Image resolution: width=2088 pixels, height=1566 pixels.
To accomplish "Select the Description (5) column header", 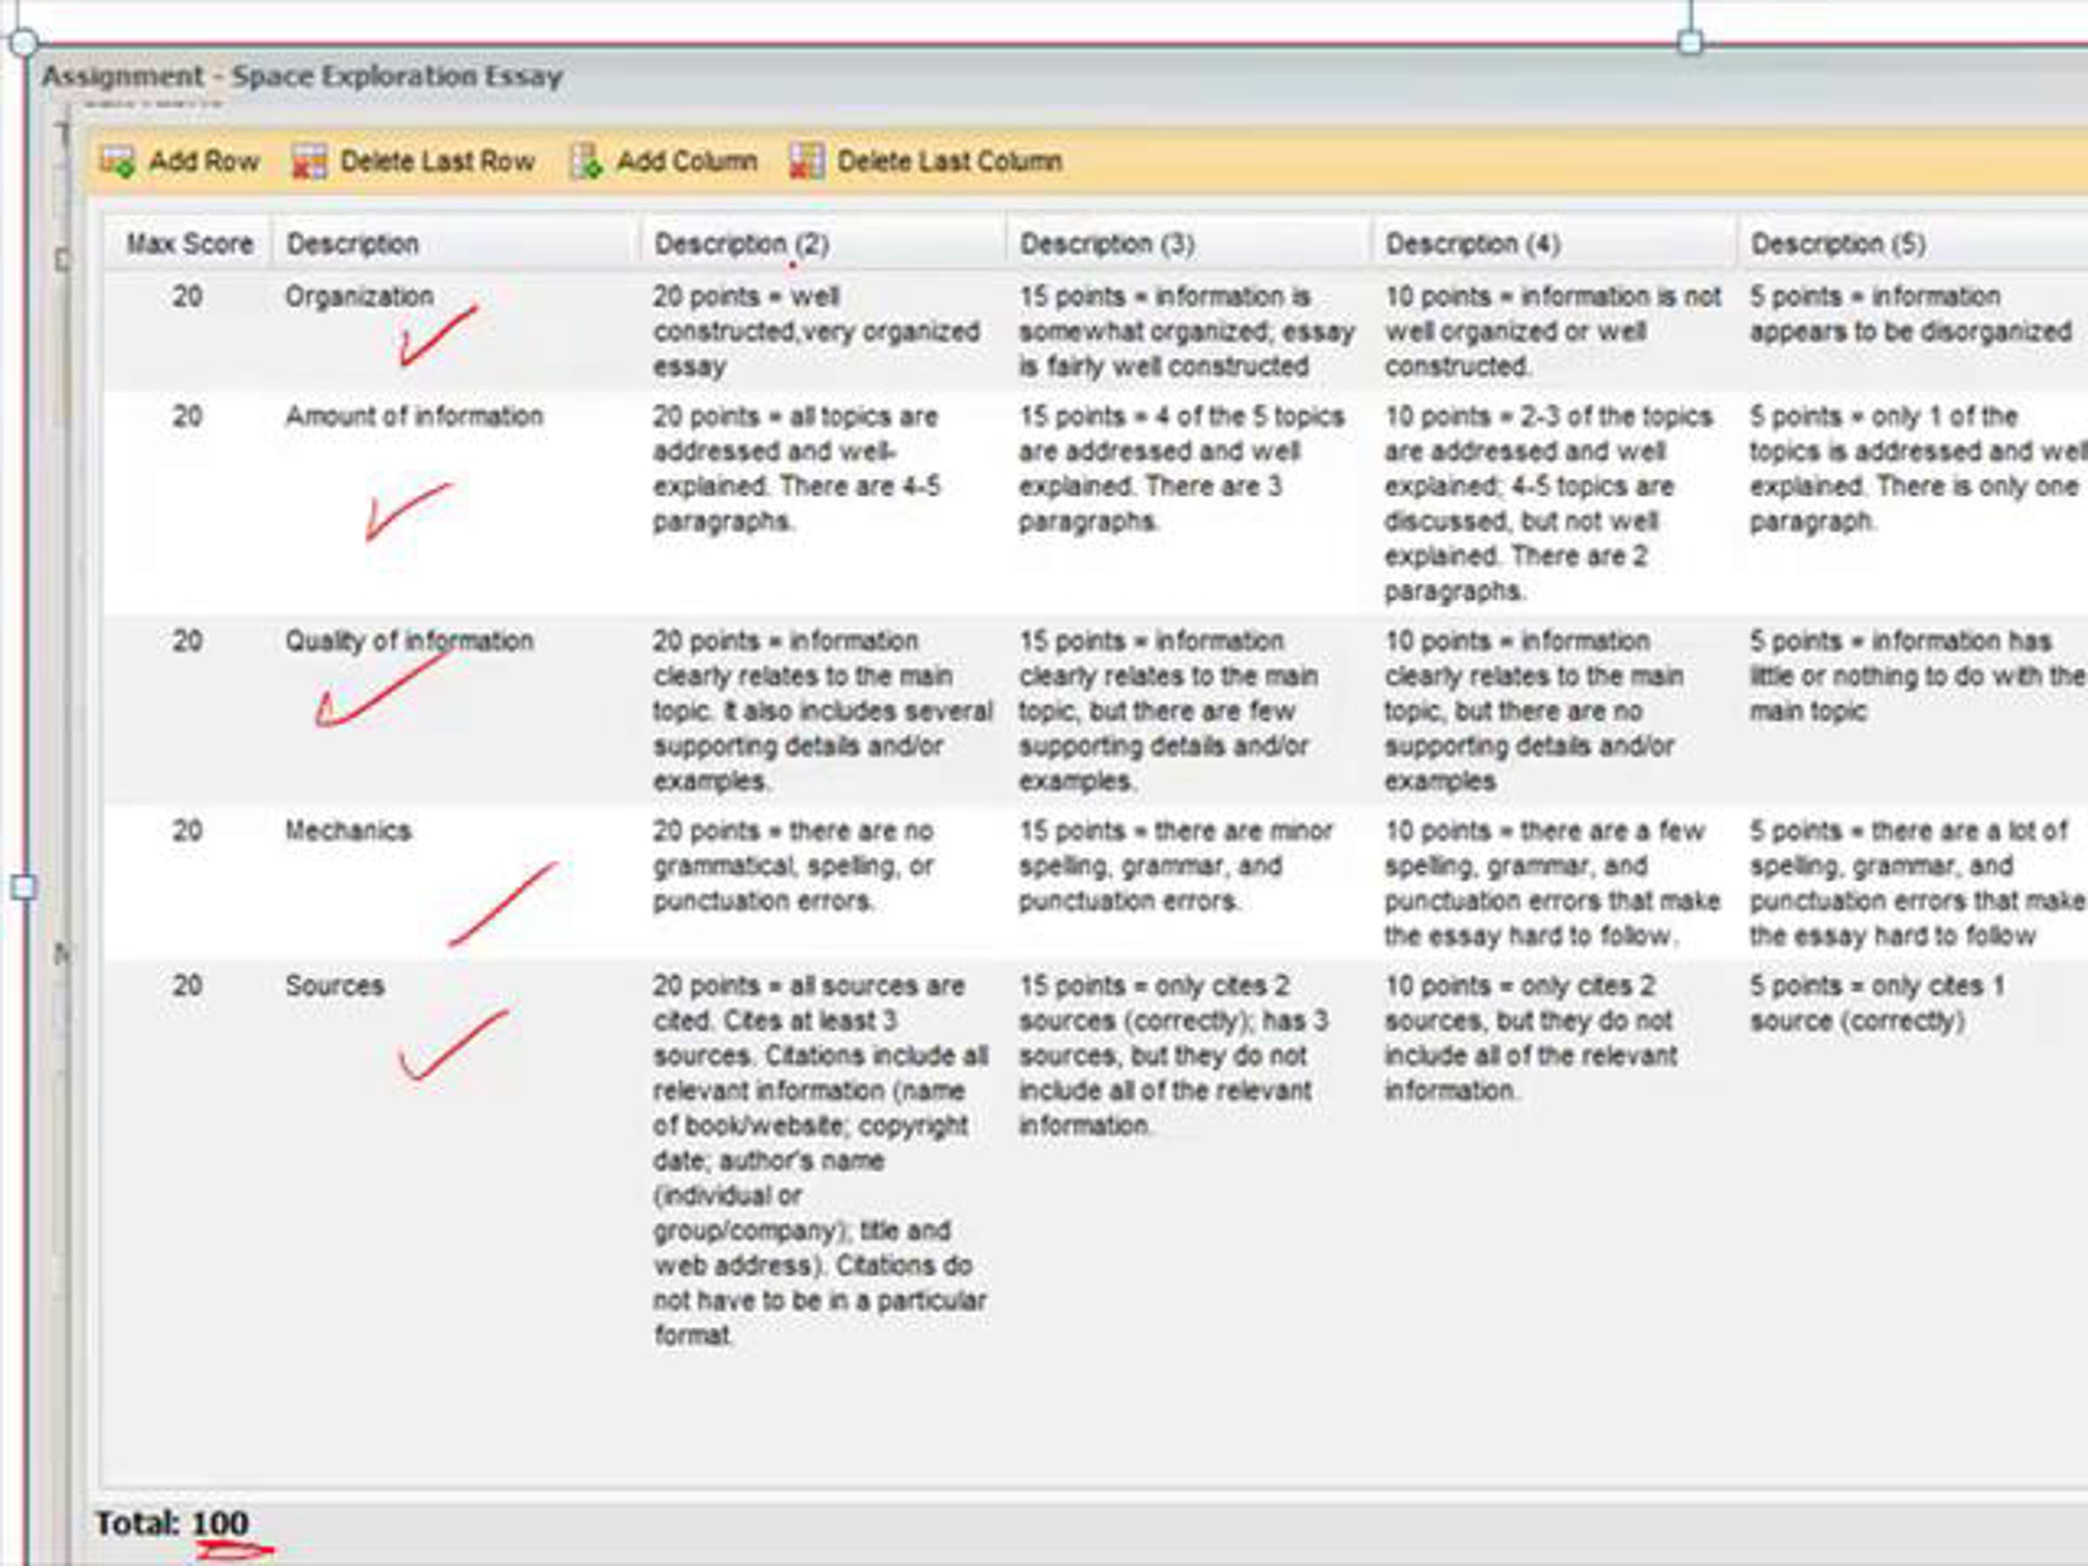I will tap(1837, 244).
